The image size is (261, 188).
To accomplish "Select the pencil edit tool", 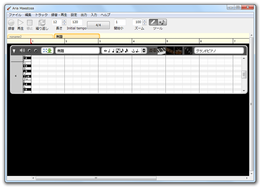I will (x=153, y=22).
